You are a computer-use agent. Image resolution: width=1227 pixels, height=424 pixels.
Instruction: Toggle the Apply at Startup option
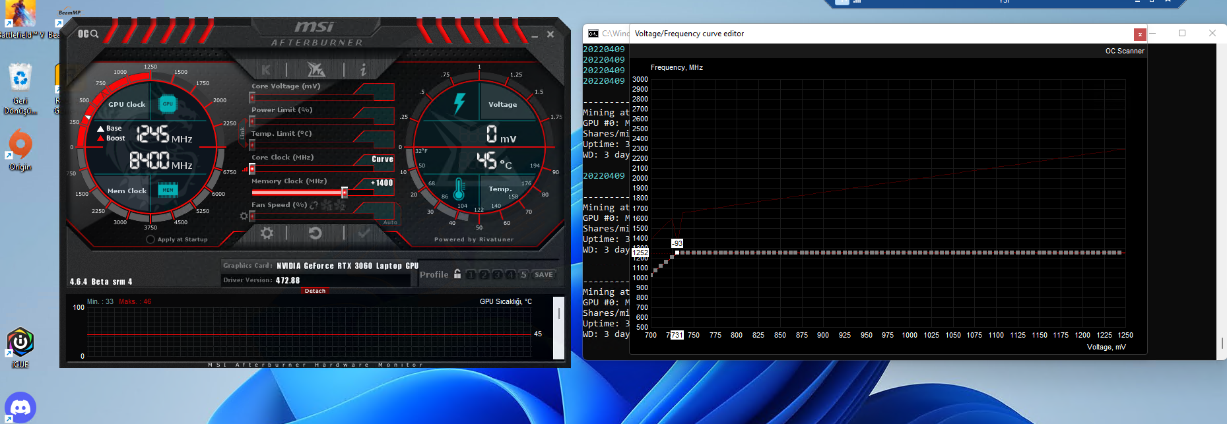click(x=150, y=239)
